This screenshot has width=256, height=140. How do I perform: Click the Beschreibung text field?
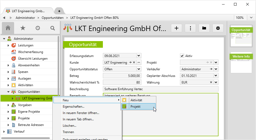pos(160,89)
